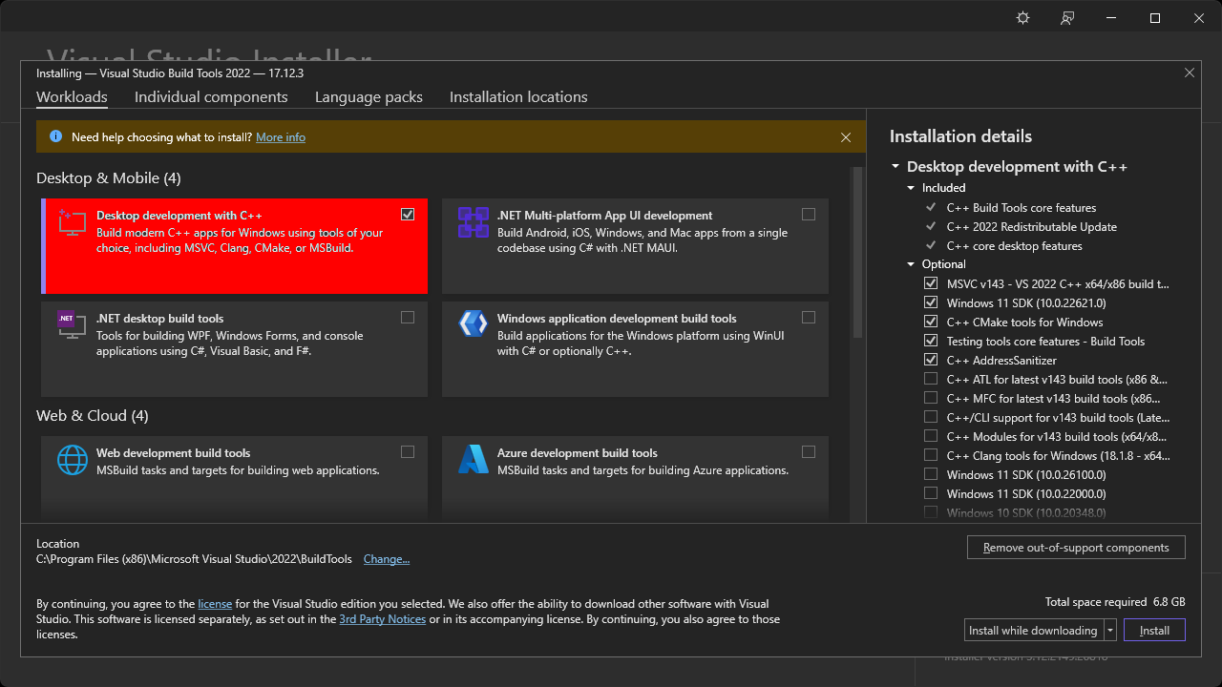Open the More info link

click(x=281, y=137)
